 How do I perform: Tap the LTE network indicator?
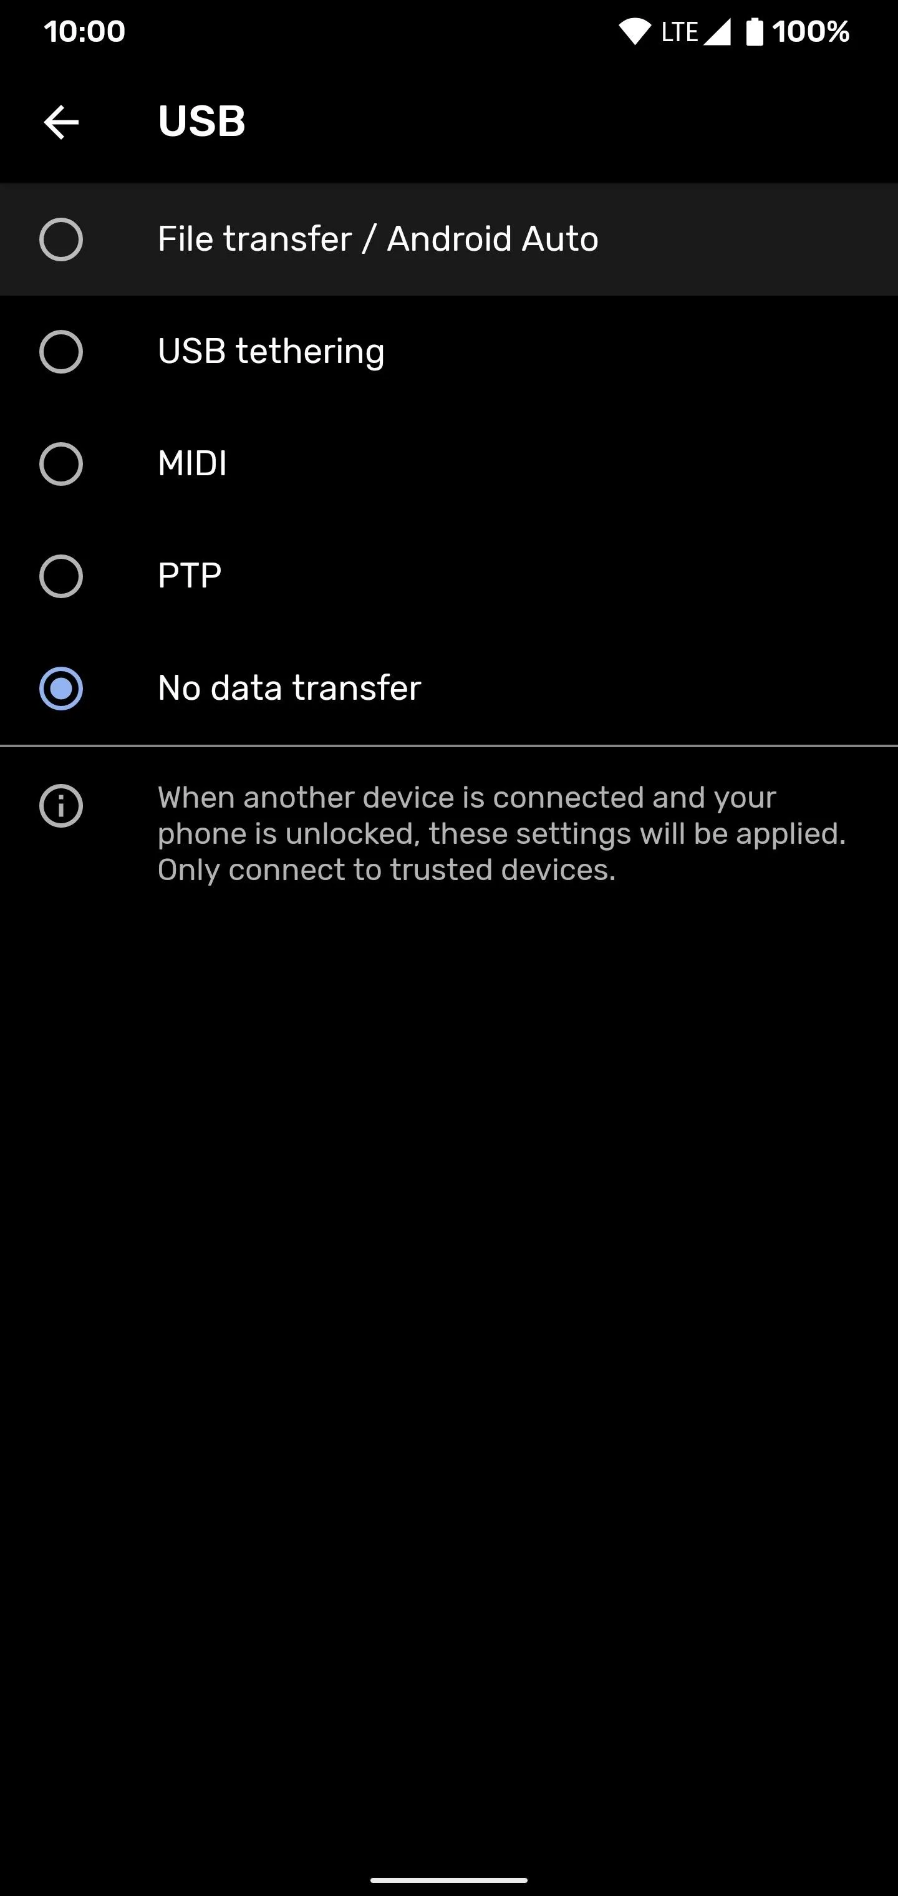click(x=678, y=32)
